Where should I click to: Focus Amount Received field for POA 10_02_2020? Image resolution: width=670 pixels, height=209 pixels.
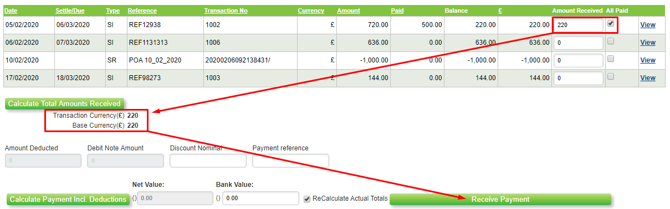click(579, 60)
